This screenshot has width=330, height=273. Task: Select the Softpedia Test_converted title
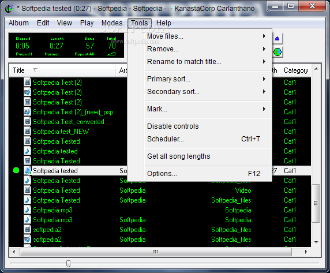pyautogui.click(x=69, y=122)
